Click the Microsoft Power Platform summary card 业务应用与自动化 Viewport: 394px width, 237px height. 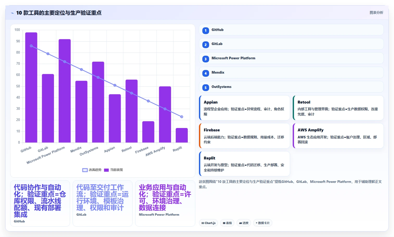[x=165, y=203]
